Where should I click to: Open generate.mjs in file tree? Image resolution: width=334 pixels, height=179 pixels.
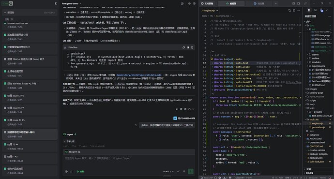tap(319, 127)
